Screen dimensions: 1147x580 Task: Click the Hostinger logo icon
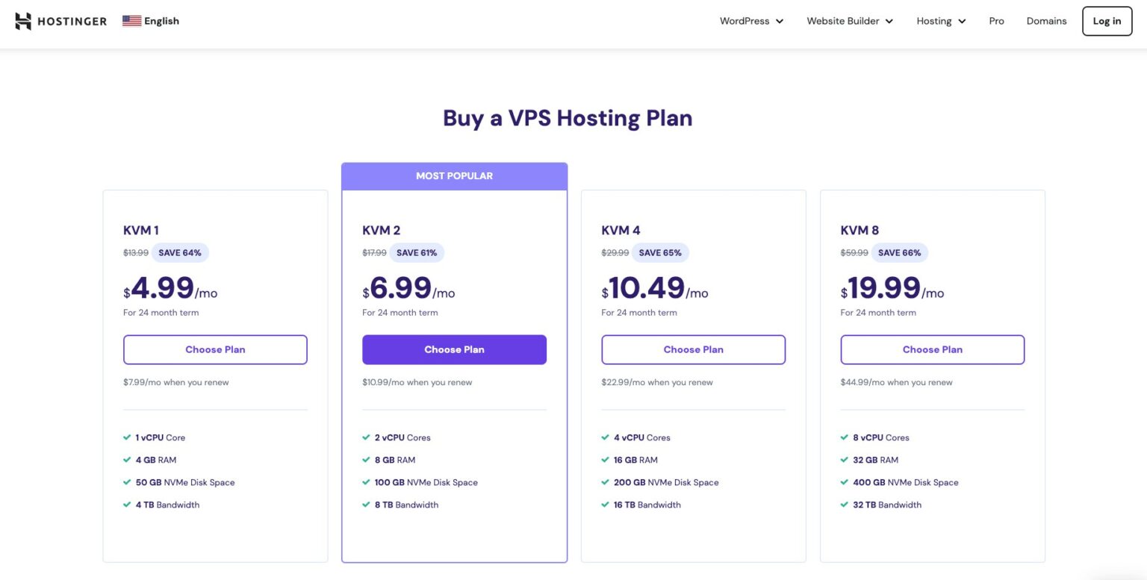click(23, 21)
